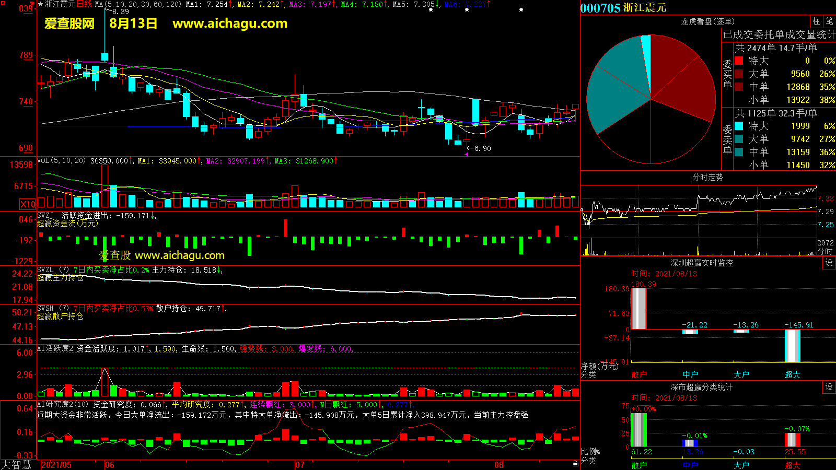Click the 06 month marker on time axis
836x470 pixels.
[109, 465]
